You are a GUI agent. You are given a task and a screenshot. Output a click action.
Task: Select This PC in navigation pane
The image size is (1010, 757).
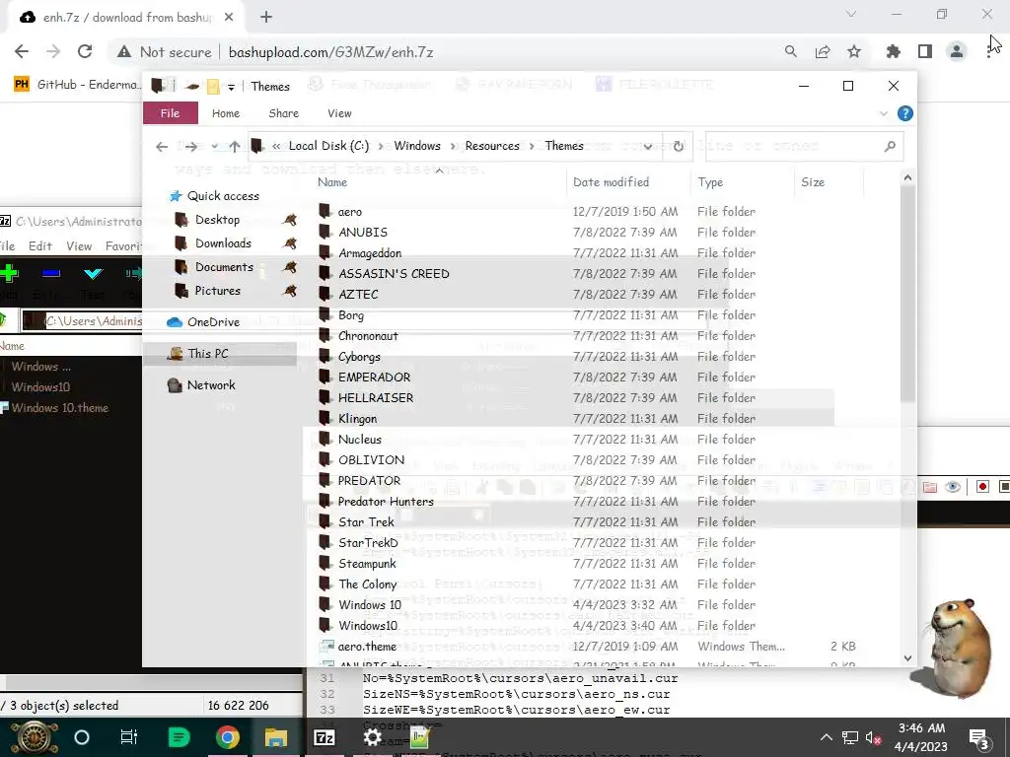tap(207, 354)
